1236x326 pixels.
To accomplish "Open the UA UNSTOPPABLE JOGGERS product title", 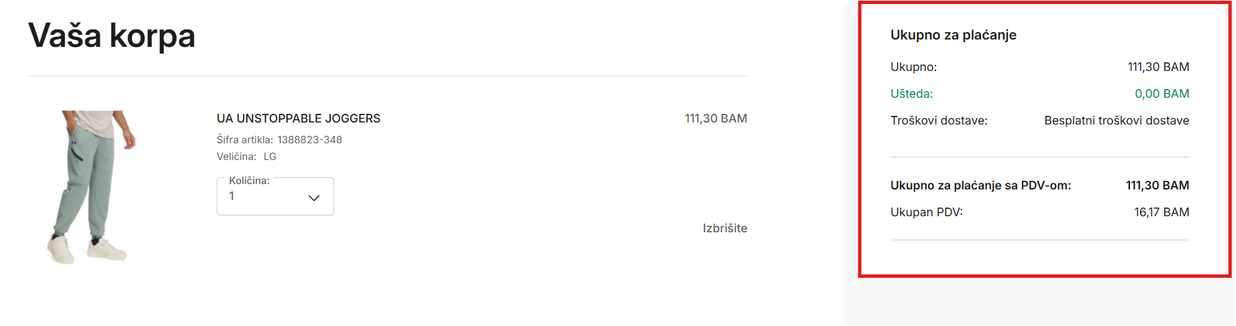I will pos(298,118).
